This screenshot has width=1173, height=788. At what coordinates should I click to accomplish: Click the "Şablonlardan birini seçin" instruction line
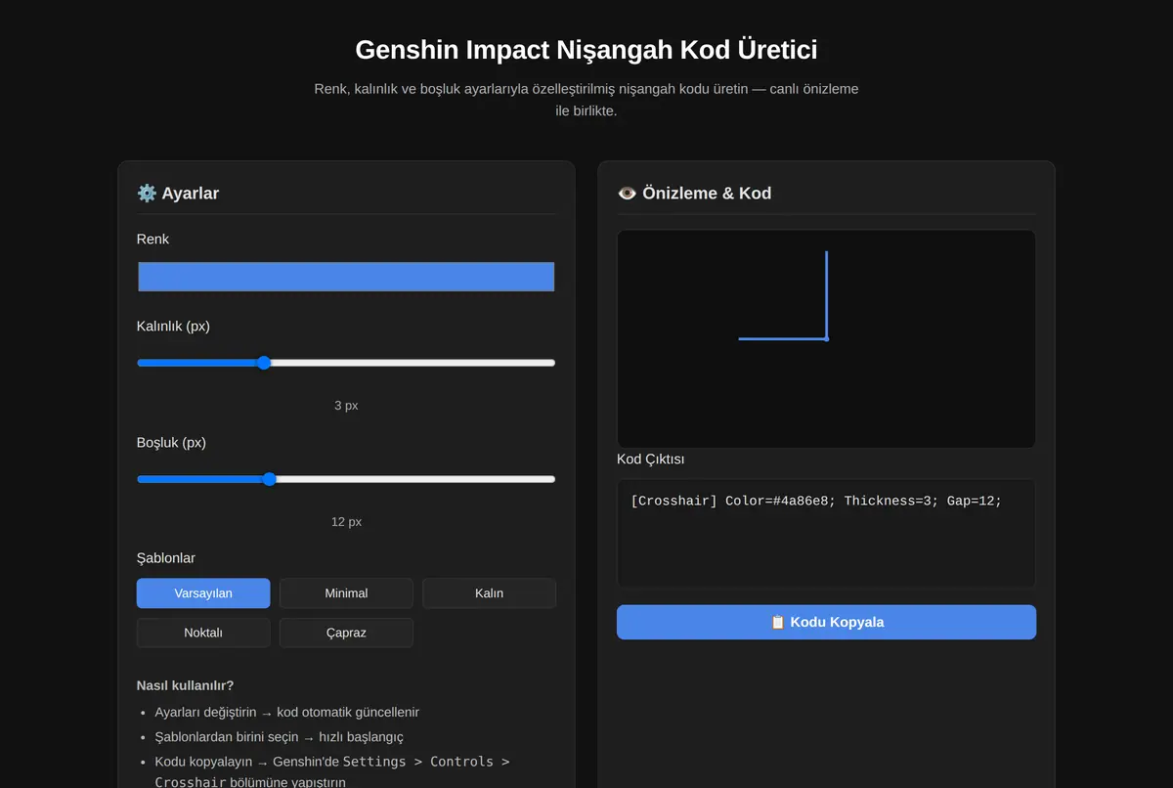[279, 737]
